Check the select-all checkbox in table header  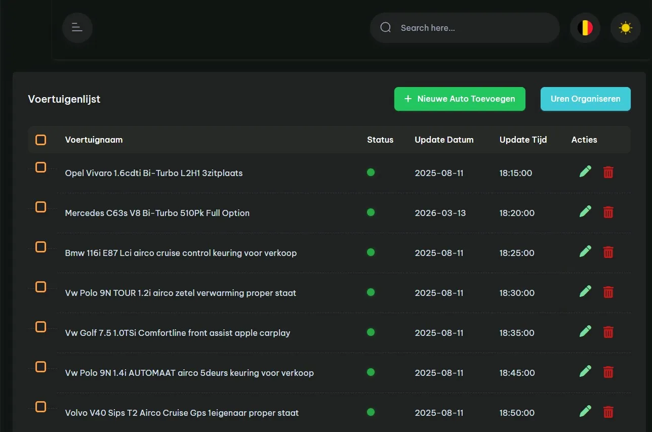pyautogui.click(x=41, y=140)
